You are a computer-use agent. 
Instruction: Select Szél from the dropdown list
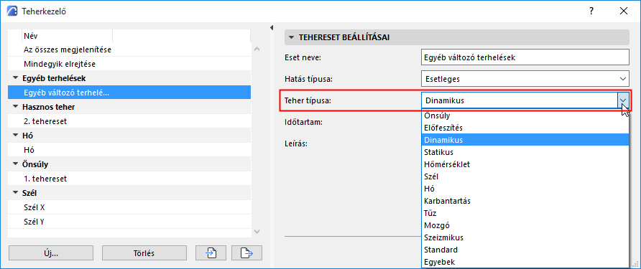pos(525,176)
